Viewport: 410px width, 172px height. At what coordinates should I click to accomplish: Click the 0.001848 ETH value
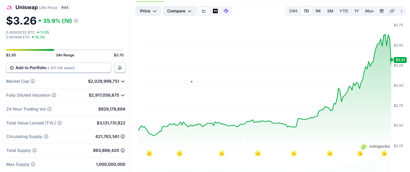[x=18, y=37]
